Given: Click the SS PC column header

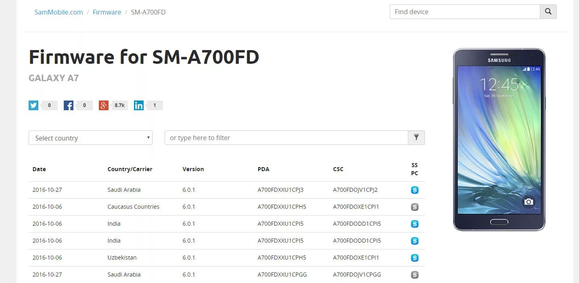Looking at the screenshot, I should [414, 169].
